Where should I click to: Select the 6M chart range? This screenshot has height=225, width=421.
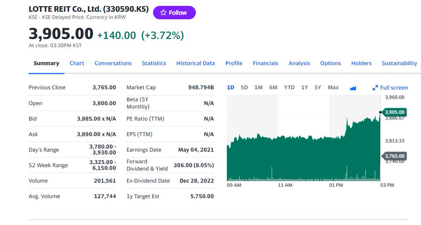pyautogui.click(x=273, y=88)
